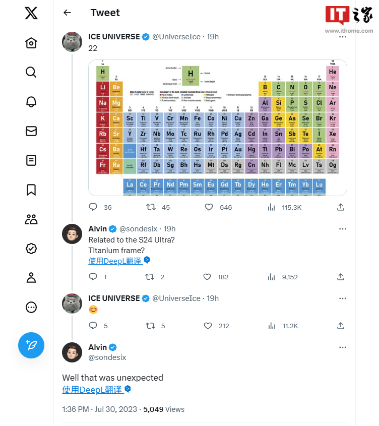The width and height of the screenshot is (379, 426).
Task: Open the periodic table image
Action: pos(217,127)
